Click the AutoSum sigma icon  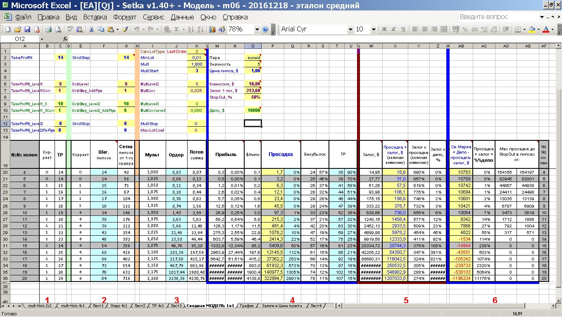pos(177,29)
